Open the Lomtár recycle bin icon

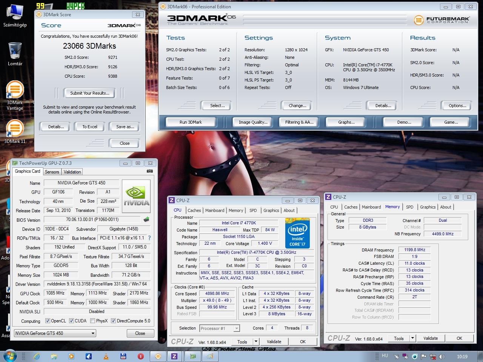click(15, 53)
